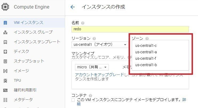
Task: Go back using the left arrow
Action: 73,7
